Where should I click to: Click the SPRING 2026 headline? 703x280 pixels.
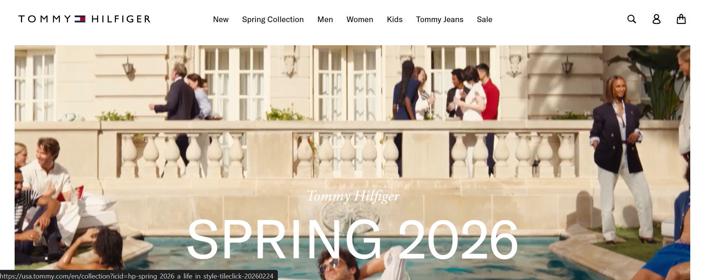point(352,240)
